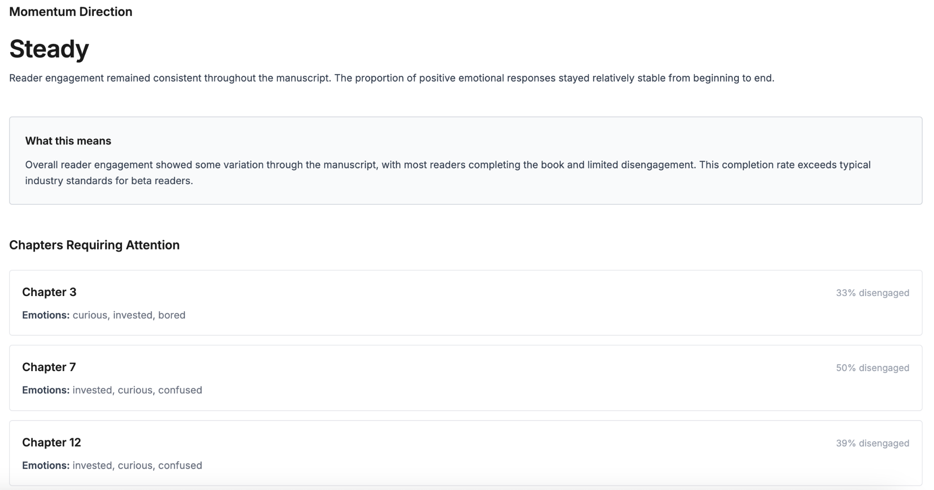Click Chapter 7's bold Emotions label
Screen dimensions: 934x490
pos(46,390)
